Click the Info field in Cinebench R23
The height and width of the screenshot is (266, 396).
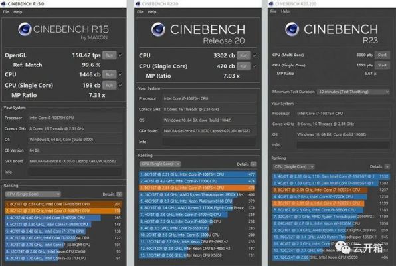click(x=344, y=145)
